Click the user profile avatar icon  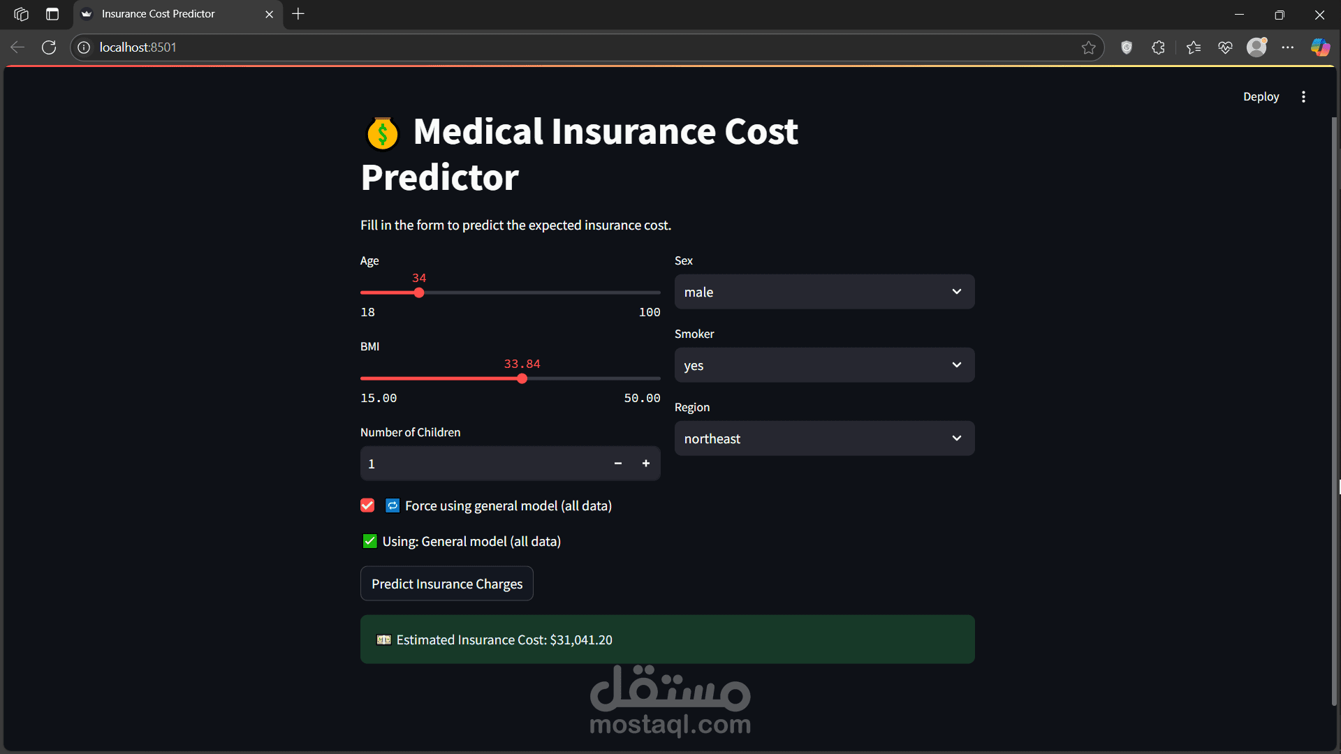[1256, 47]
